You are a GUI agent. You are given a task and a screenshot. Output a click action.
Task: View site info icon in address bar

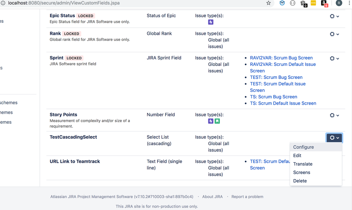click(3, 3)
